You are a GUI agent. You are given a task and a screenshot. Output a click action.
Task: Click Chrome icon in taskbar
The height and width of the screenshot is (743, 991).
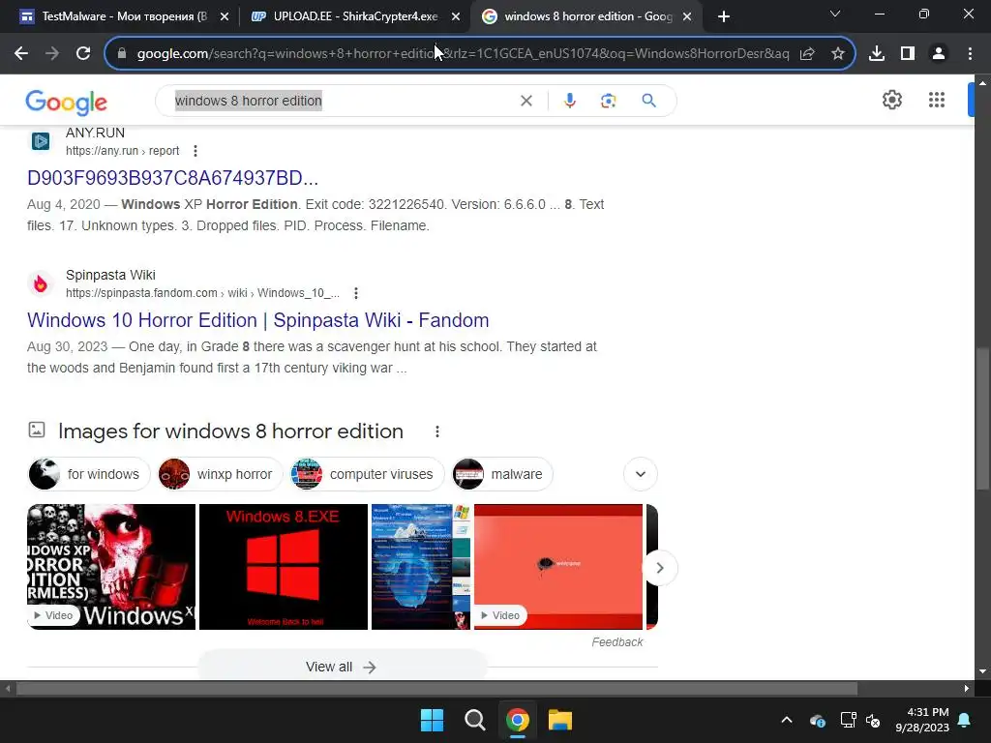[x=518, y=720]
